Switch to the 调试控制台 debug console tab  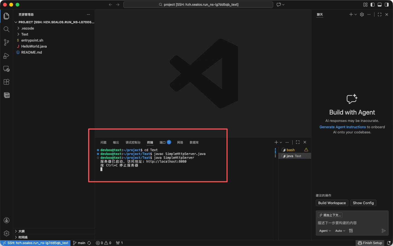point(133,142)
